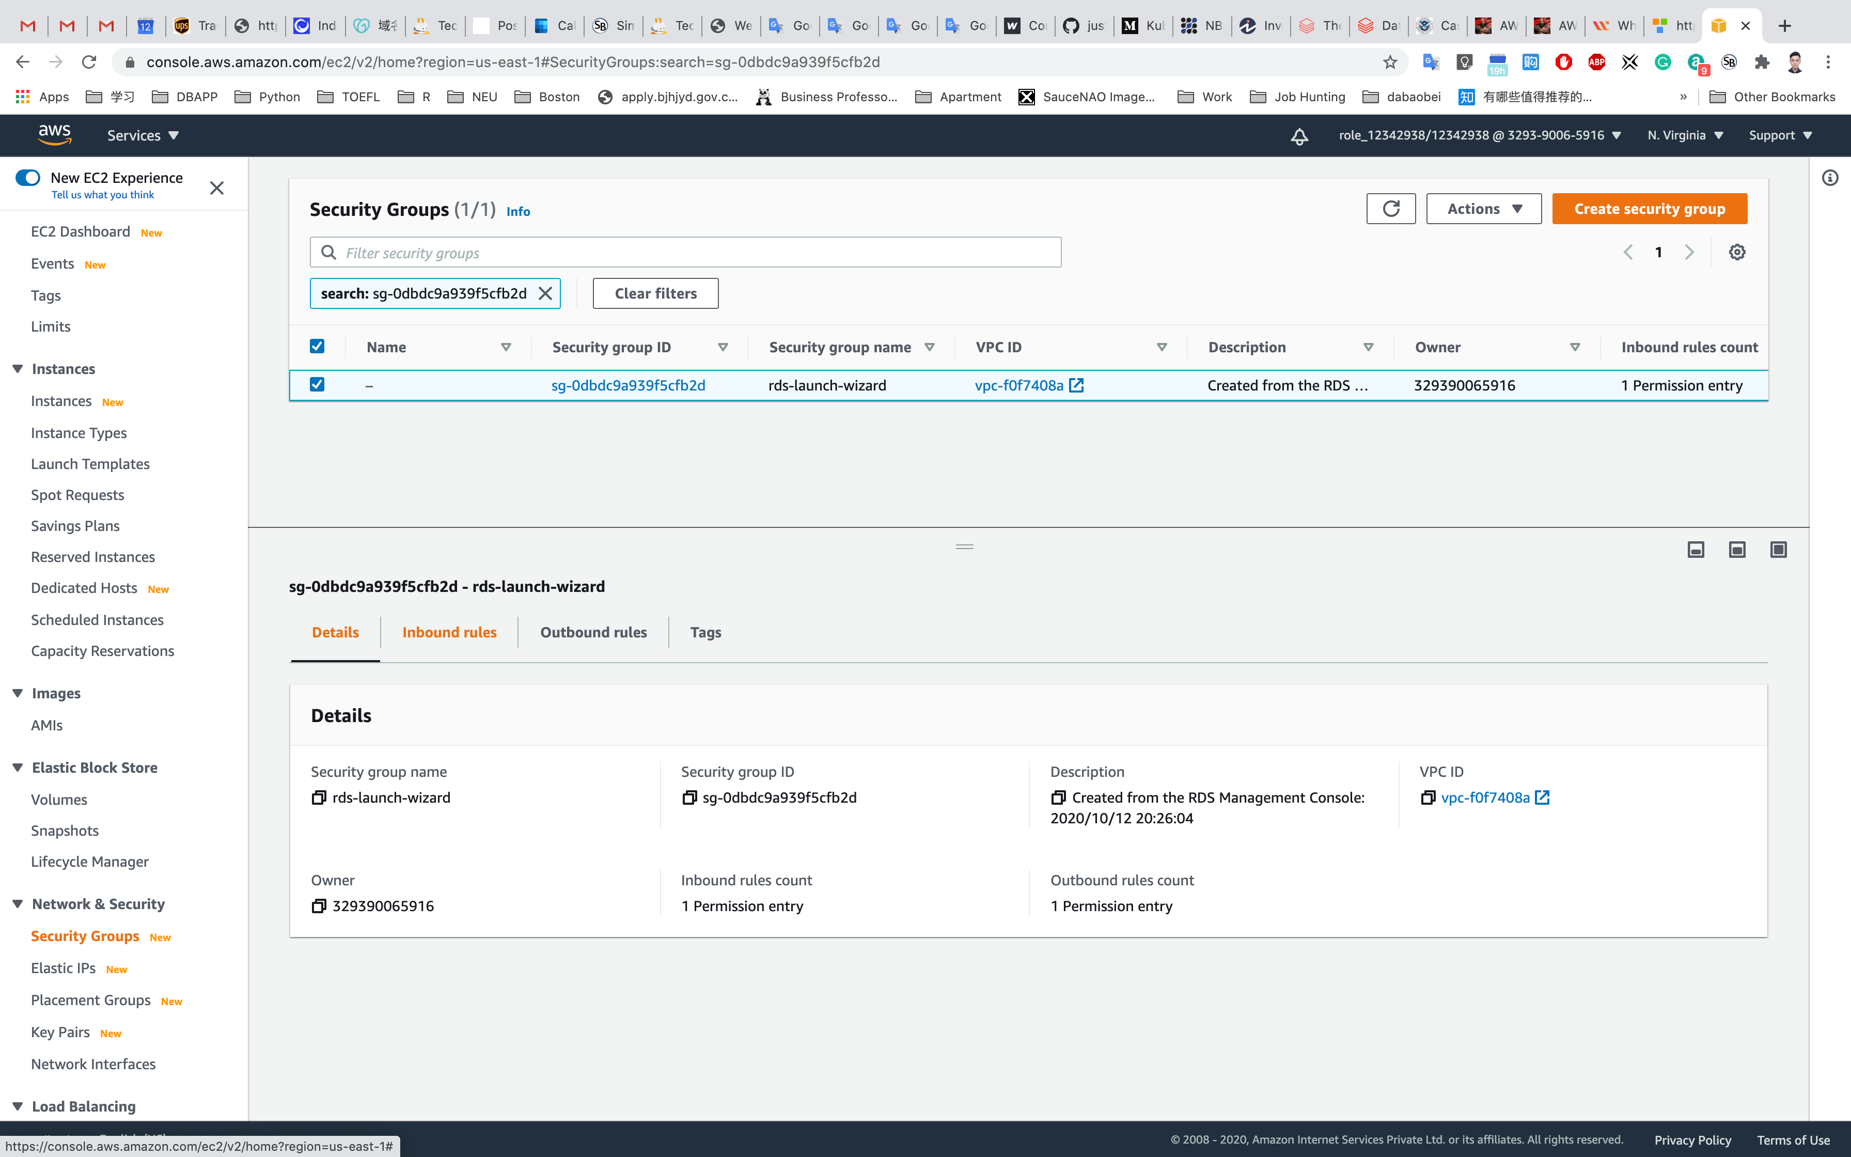
Task: Toggle off New EC2 Experience switch
Action: click(x=28, y=178)
